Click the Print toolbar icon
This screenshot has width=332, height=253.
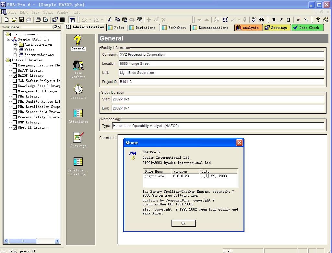(38, 20)
